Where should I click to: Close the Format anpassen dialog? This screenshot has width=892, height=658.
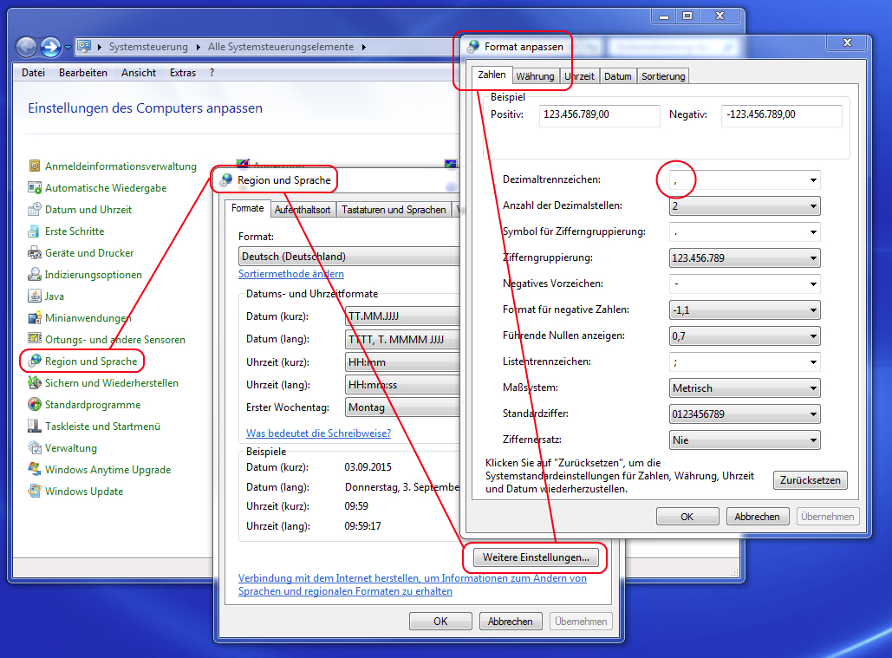[x=847, y=42]
